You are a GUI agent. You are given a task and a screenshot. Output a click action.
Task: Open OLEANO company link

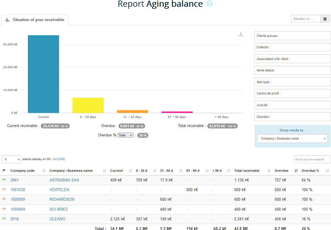(57, 219)
